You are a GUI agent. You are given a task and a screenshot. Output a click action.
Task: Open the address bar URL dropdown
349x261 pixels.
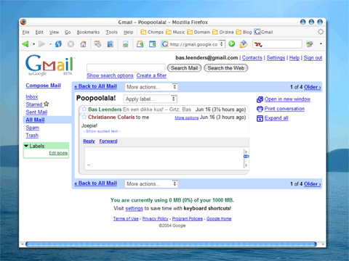click(222, 44)
